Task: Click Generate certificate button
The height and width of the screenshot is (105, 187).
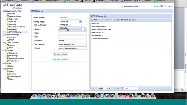Action: [60, 54]
